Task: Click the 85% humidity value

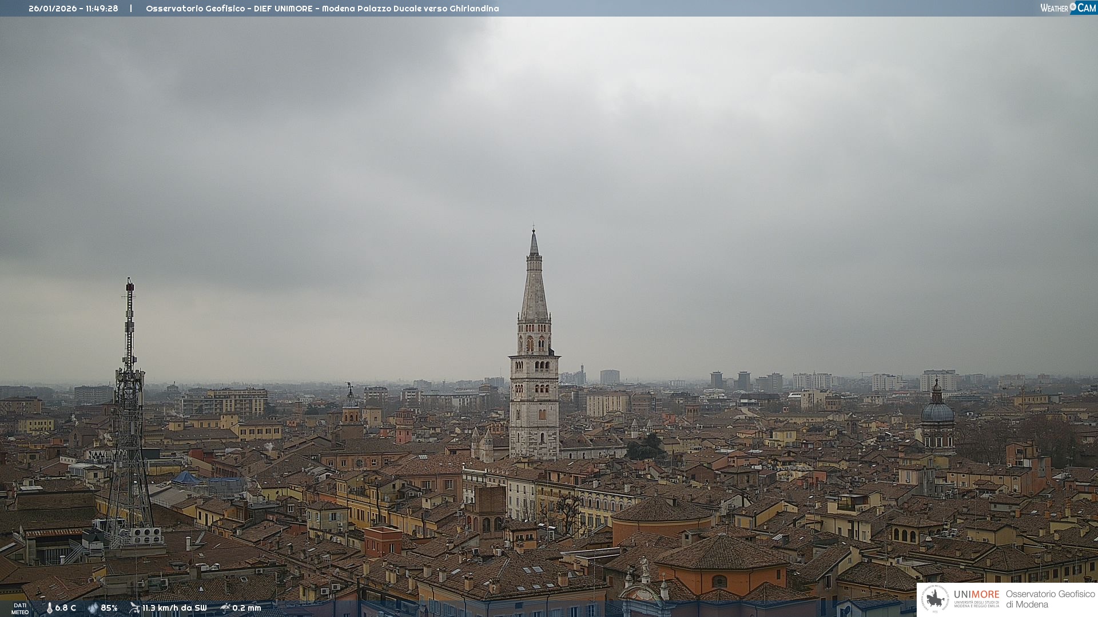Action: point(109,608)
